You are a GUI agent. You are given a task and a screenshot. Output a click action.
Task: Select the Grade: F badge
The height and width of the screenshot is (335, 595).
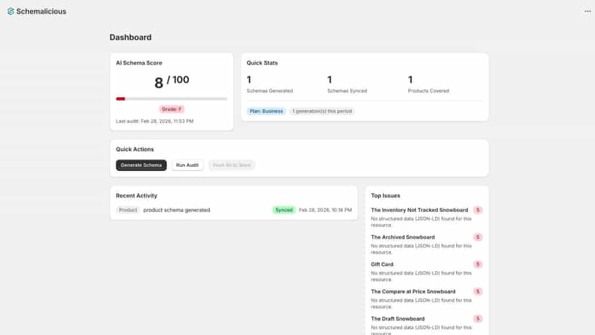click(172, 109)
